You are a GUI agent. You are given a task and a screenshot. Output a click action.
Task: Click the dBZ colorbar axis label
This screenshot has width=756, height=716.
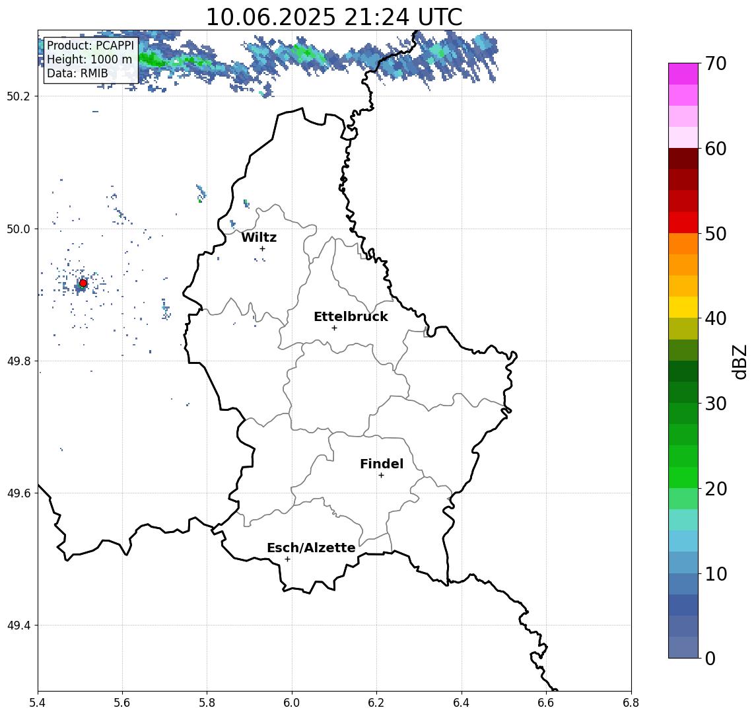tap(739, 362)
